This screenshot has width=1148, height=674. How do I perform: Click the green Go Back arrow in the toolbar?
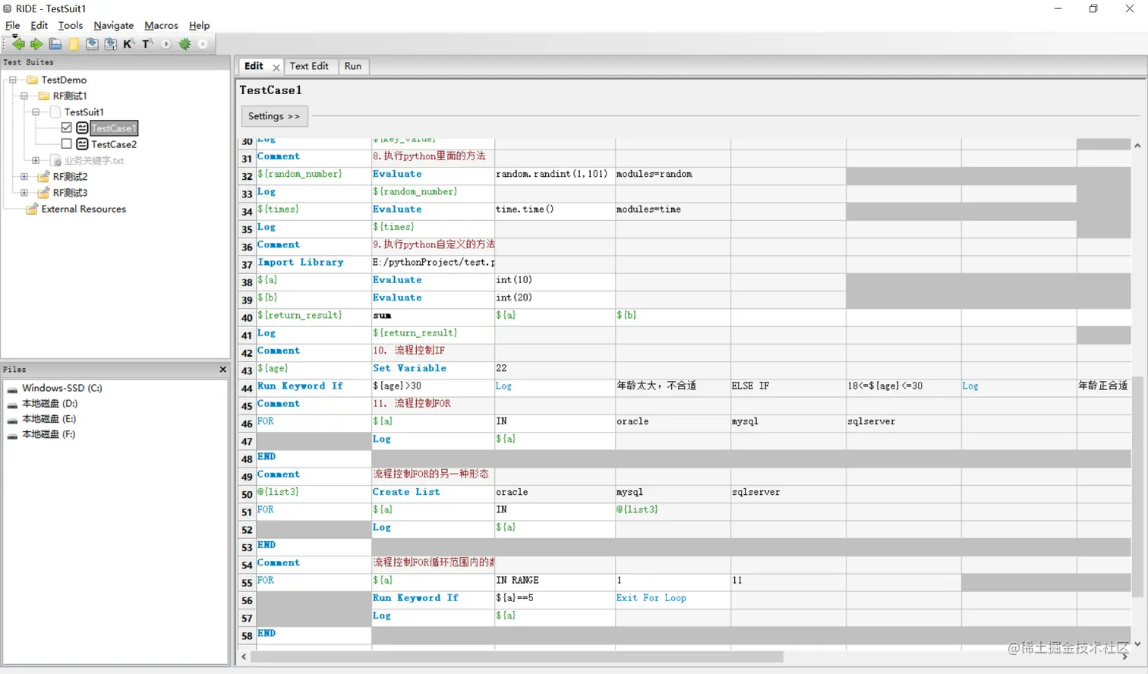tap(18, 44)
